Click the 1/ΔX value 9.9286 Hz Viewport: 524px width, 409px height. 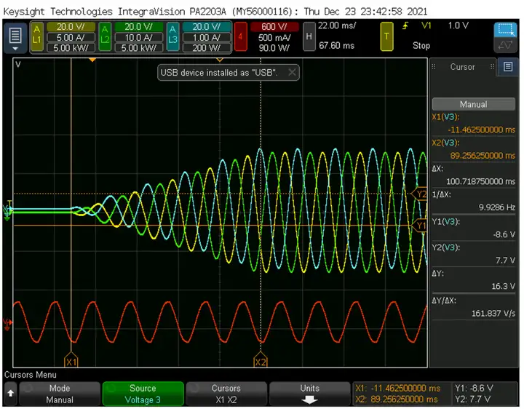(x=496, y=207)
